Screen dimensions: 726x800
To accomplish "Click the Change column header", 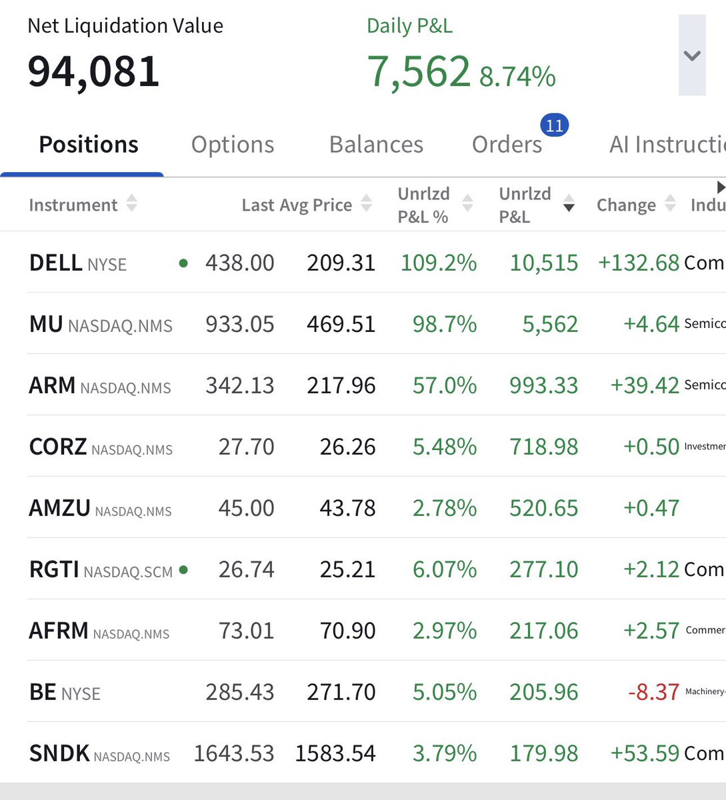I will click(626, 205).
